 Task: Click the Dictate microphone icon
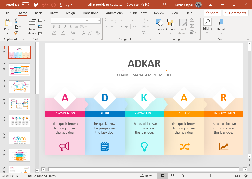pyautogui.click(x=222, y=25)
